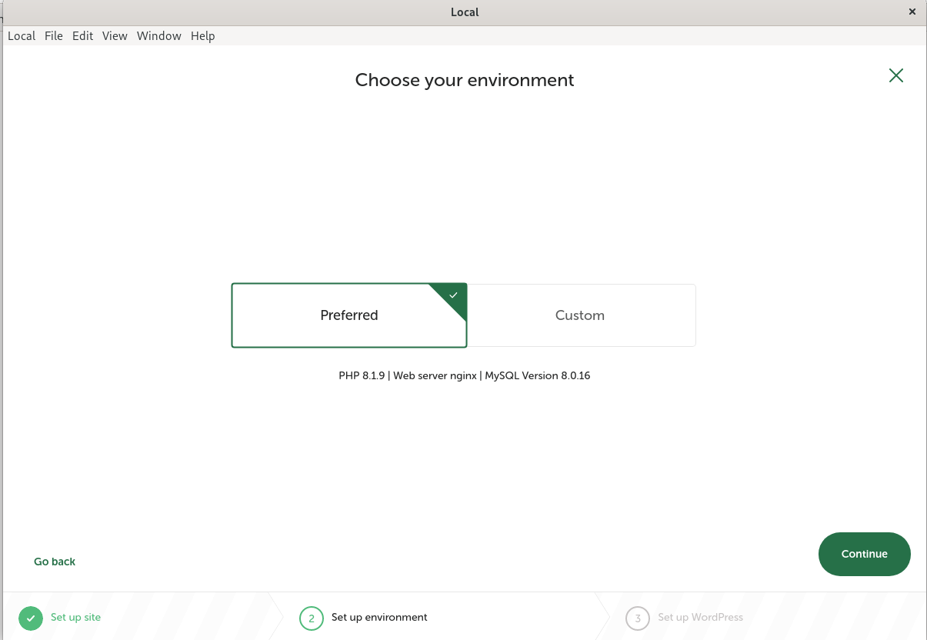Open the Edit menu
The height and width of the screenshot is (640, 927).
82,36
